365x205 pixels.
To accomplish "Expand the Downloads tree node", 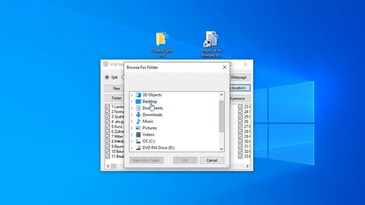I will coord(132,114).
